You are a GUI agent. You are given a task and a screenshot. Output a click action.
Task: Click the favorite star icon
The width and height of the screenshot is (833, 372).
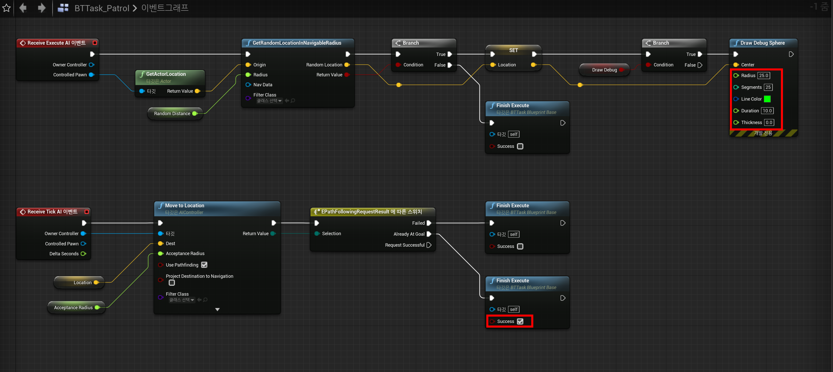click(x=6, y=8)
